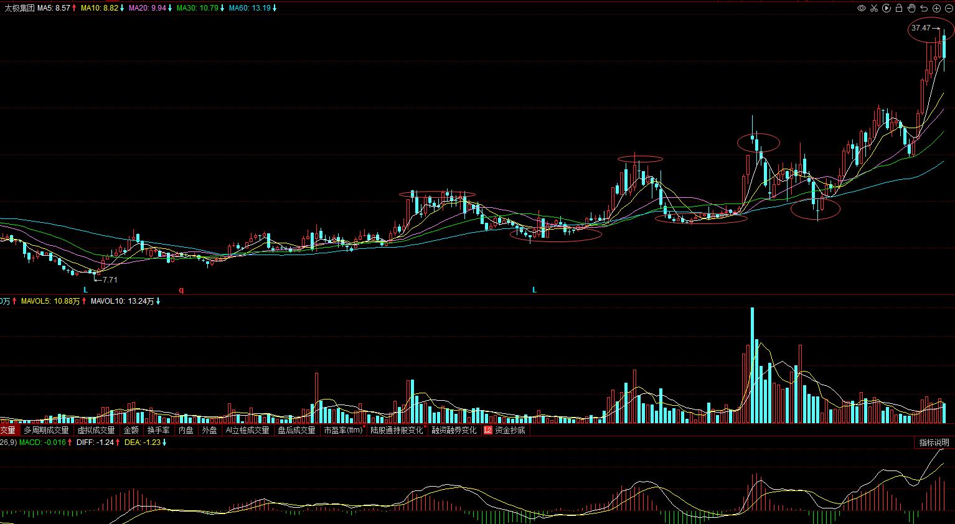Screen dimensions: 955x524
Task: Toggle the eye visibility icon in chart toolbar
Action: [x=862, y=8]
